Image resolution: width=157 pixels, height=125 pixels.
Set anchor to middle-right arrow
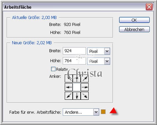[85, 87]
